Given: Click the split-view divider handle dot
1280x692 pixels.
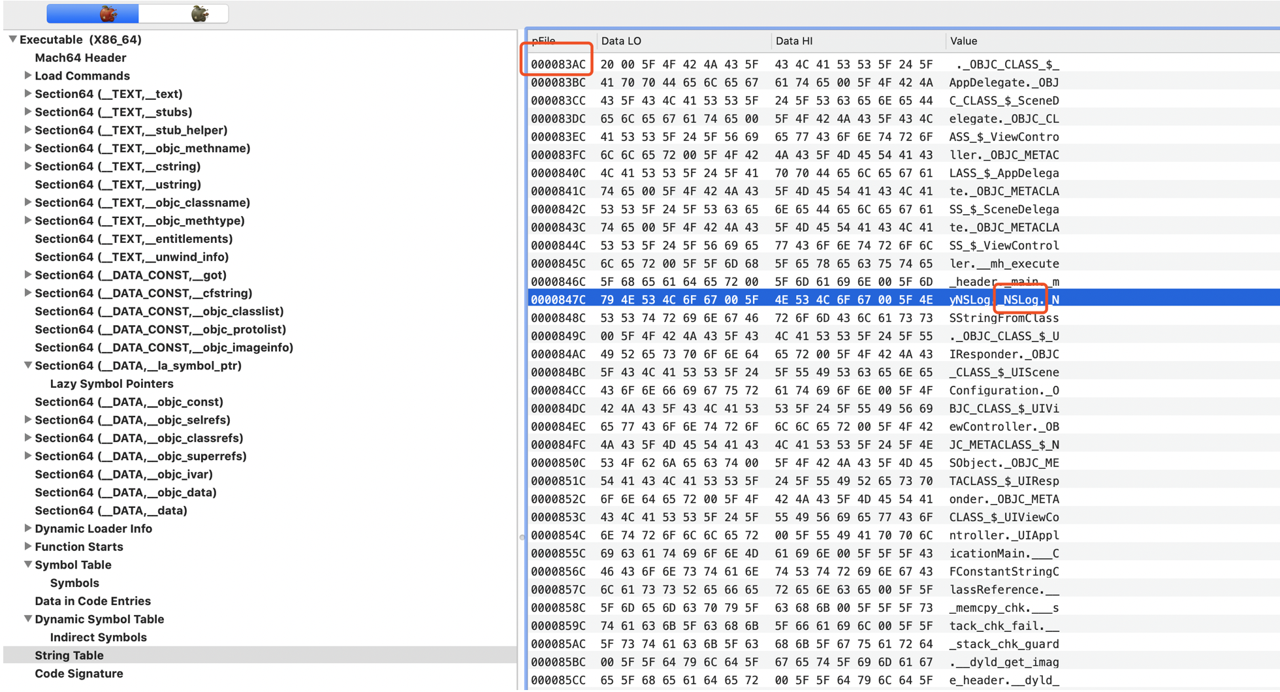Looking at the screenshot, I should (x=522, y=537).
